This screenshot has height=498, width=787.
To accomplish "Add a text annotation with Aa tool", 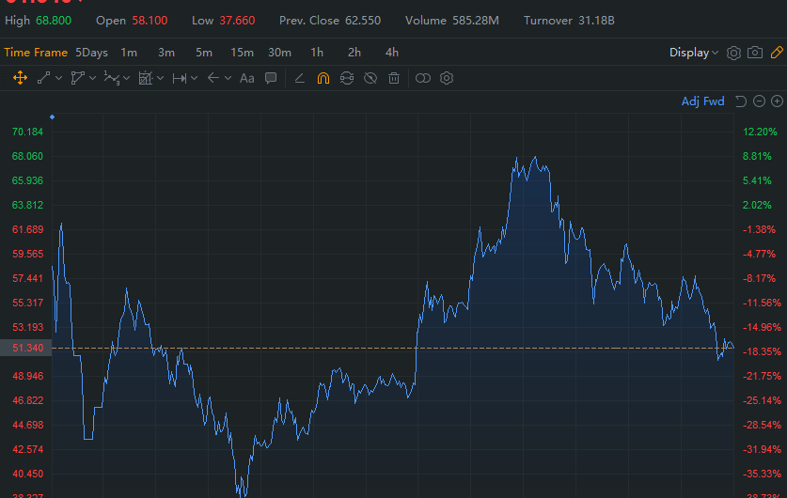I will click(x=246, y=78).
